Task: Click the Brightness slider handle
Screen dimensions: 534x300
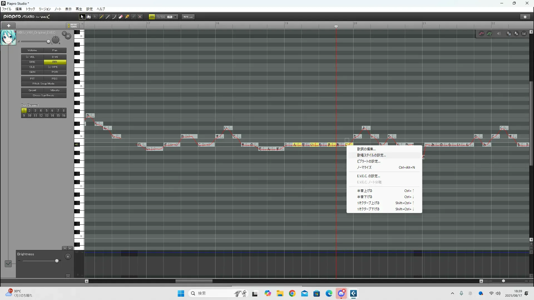Action: click(57, 261)
